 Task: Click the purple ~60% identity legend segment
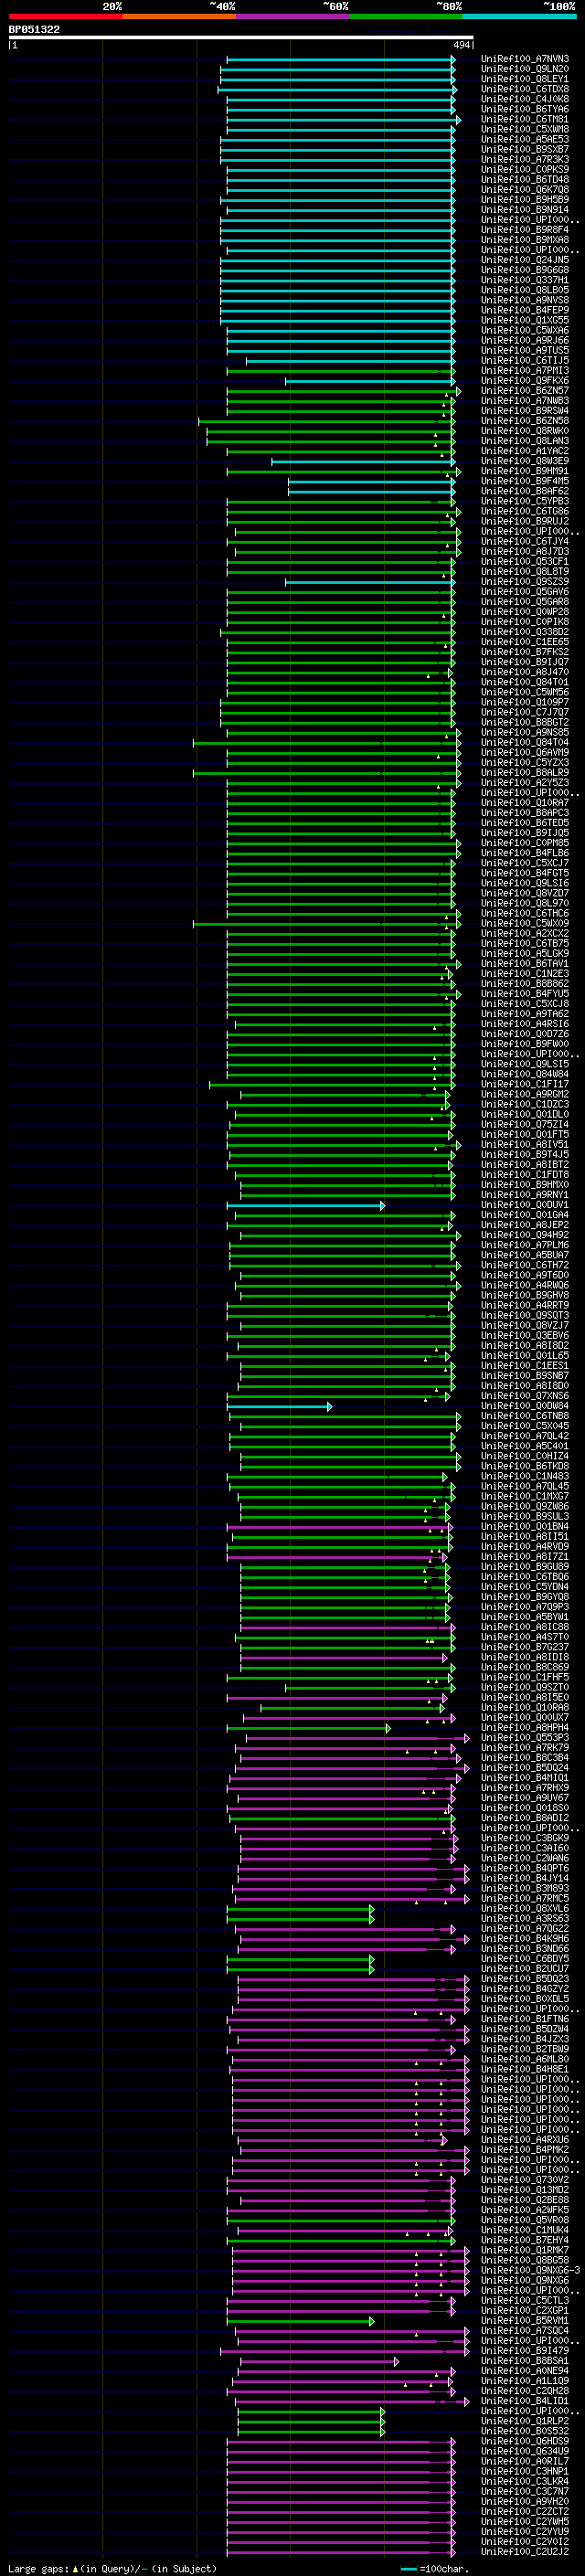[292, 16]
